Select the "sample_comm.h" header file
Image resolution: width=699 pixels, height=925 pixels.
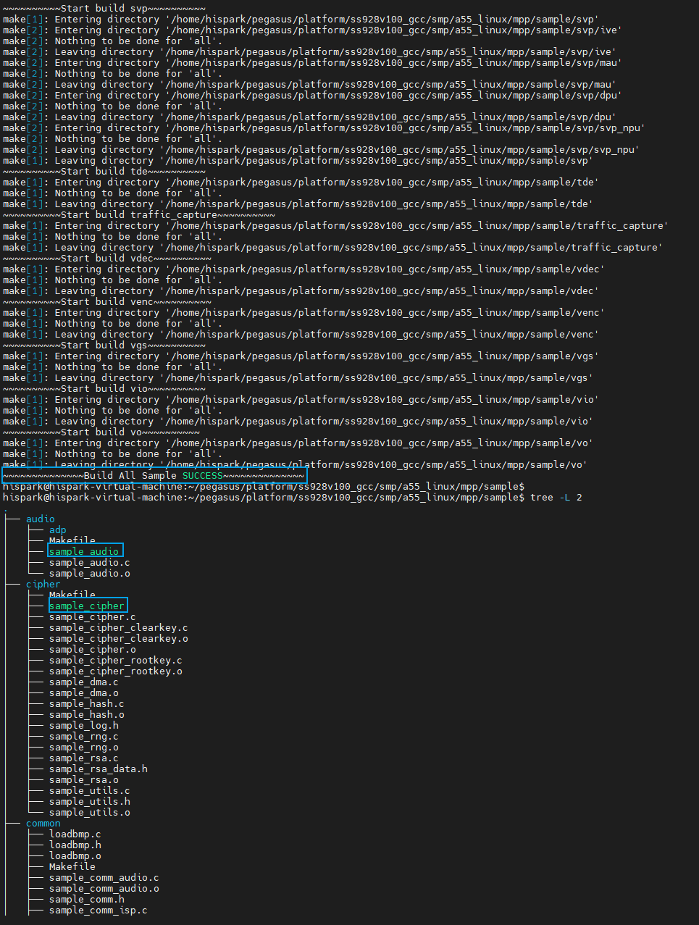coord(87,899)
